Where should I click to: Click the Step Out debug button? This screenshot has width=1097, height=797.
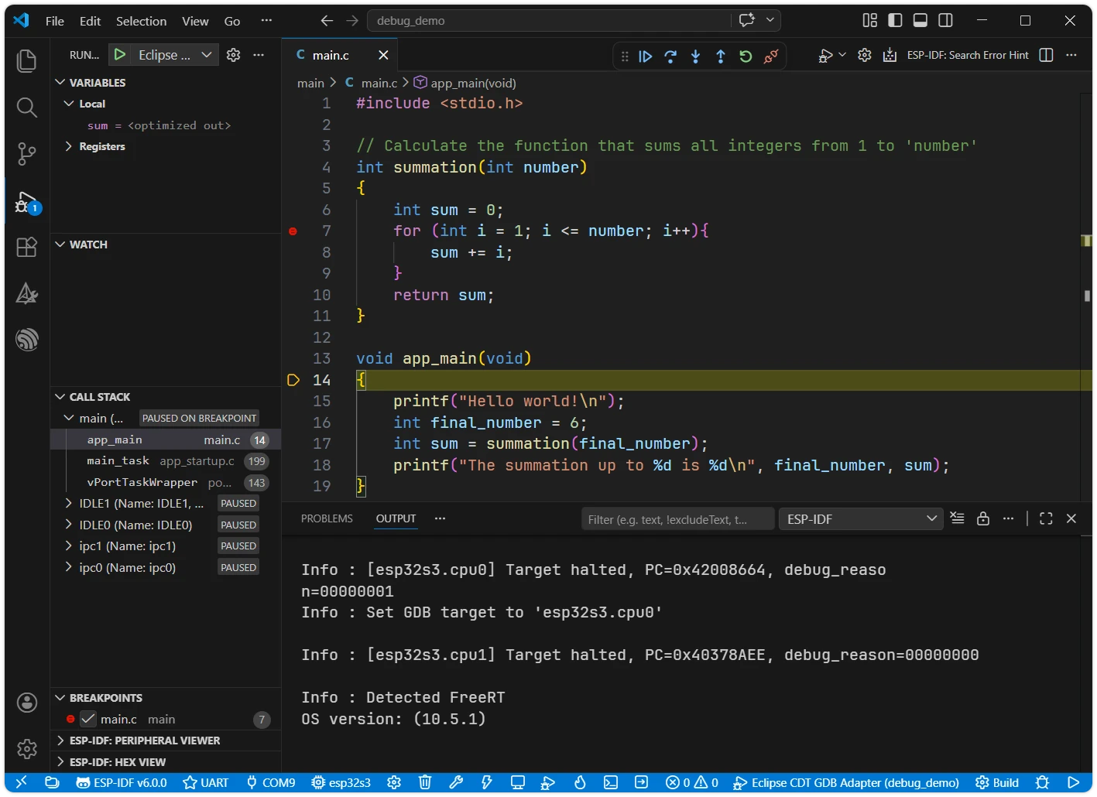[x=720, y=56]
